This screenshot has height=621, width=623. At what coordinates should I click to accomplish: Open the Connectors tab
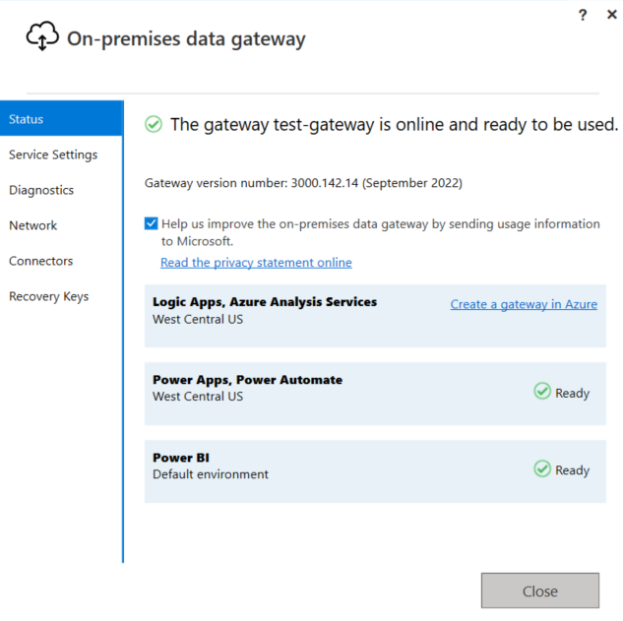pyautogui.click(x=41, y=261)
